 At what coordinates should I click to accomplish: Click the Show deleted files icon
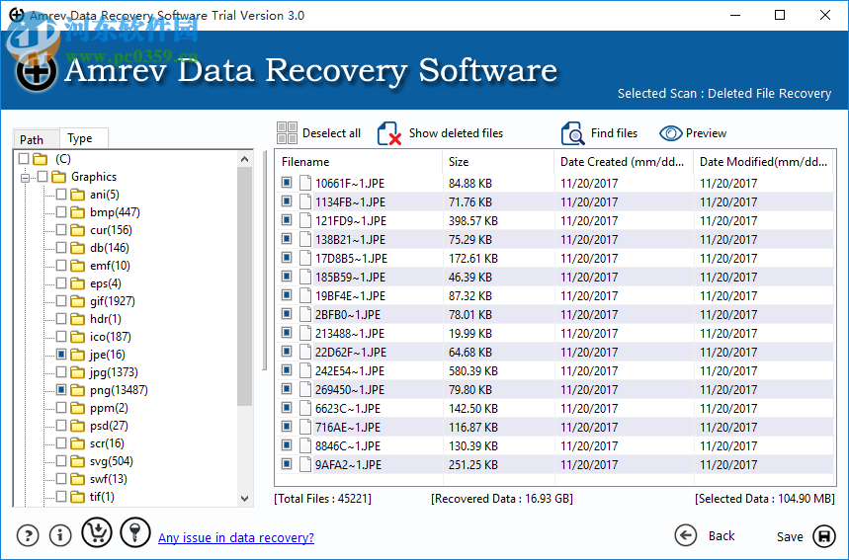coord(389,133)
